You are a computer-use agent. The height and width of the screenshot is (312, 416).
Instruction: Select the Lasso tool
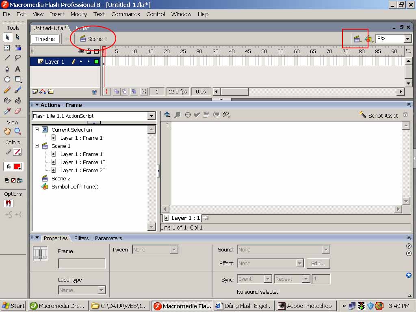[x=18, y=58]
